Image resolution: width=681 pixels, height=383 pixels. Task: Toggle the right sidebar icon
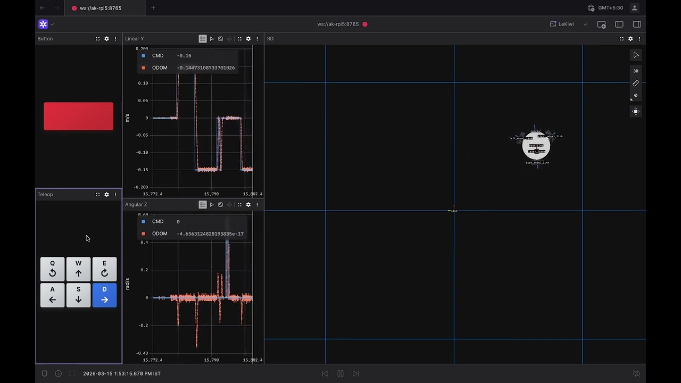point(637,24)
